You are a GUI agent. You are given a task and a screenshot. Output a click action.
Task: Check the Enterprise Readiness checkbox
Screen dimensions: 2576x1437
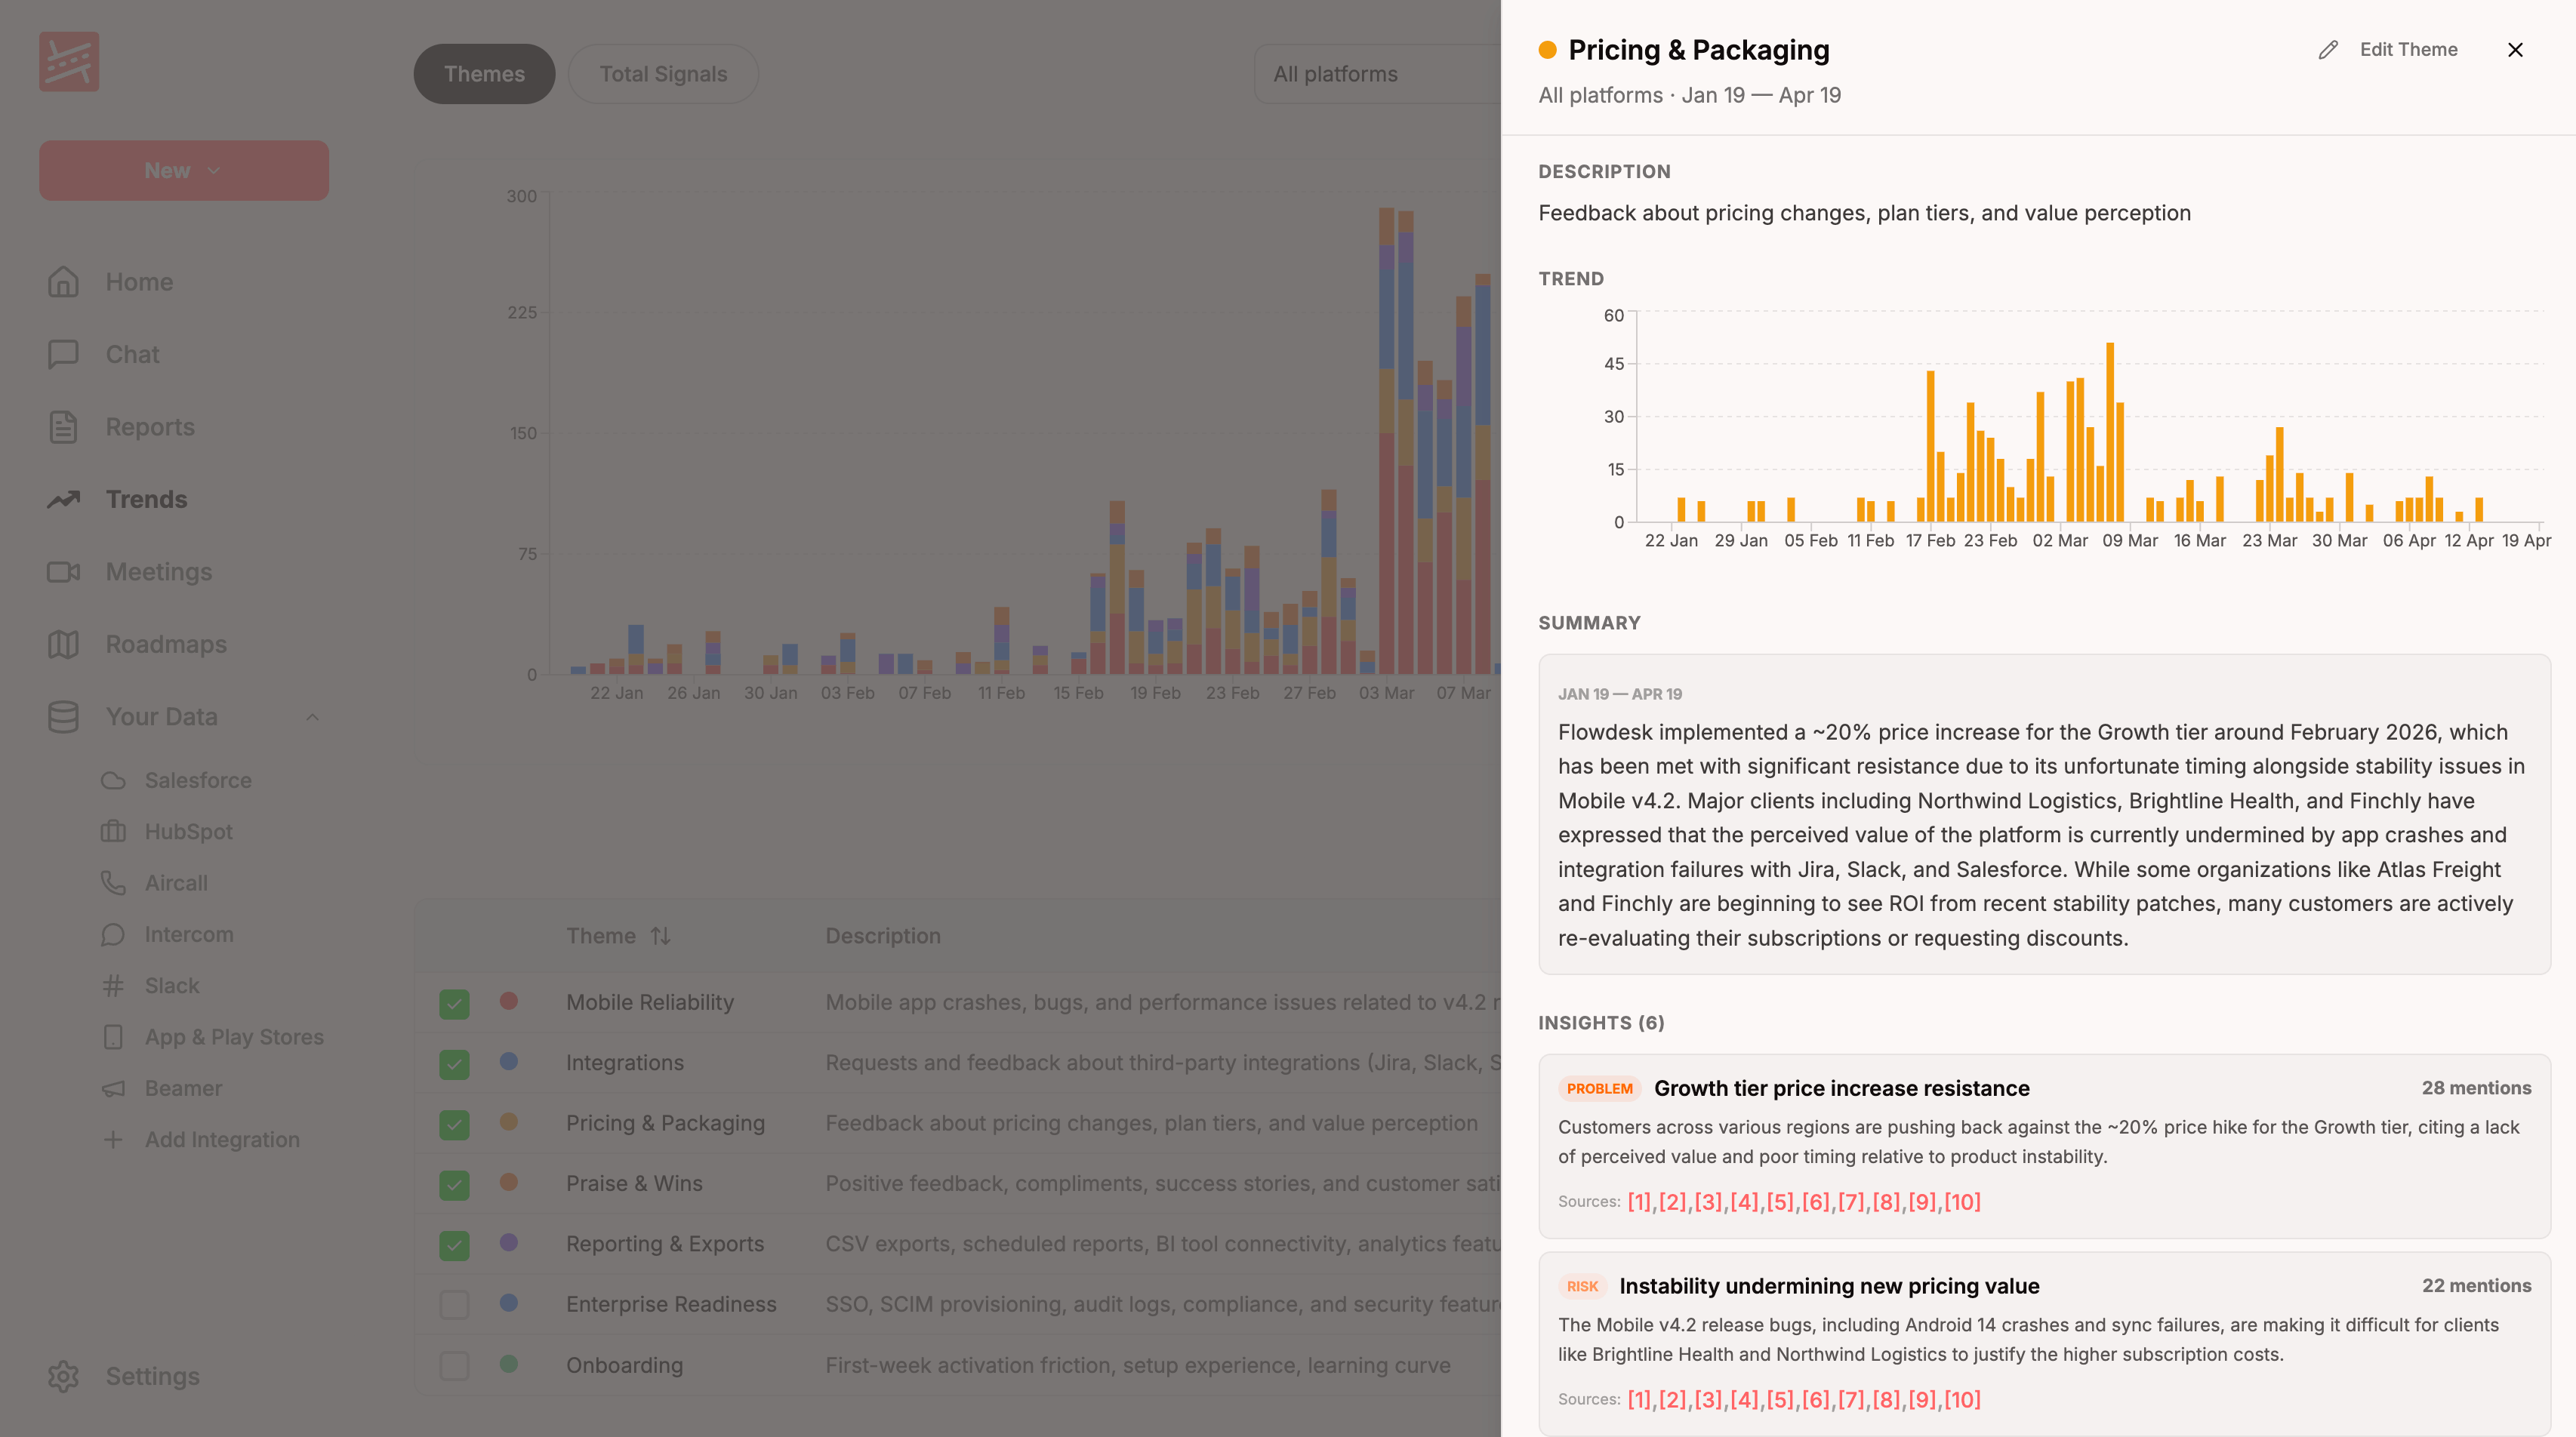click(x=454, y=1305)
